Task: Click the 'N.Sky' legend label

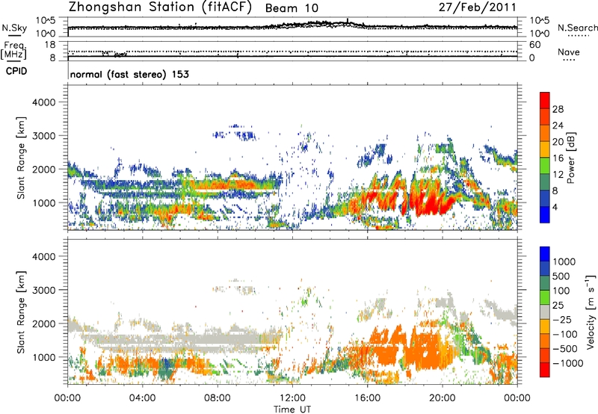Action: click(x=14, y=28)
